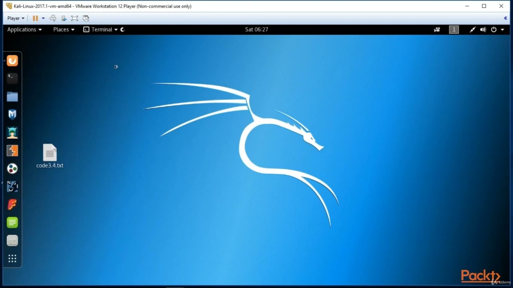Expand the power options arrow beside pause
The width and height of the screenshot is (513, 288).
click(43, 18)
